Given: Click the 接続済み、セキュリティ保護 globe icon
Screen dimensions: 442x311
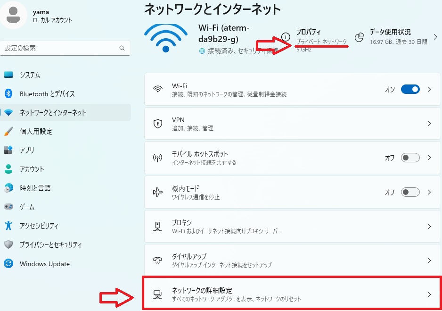Looking at the screenshot, I should 202,51.
